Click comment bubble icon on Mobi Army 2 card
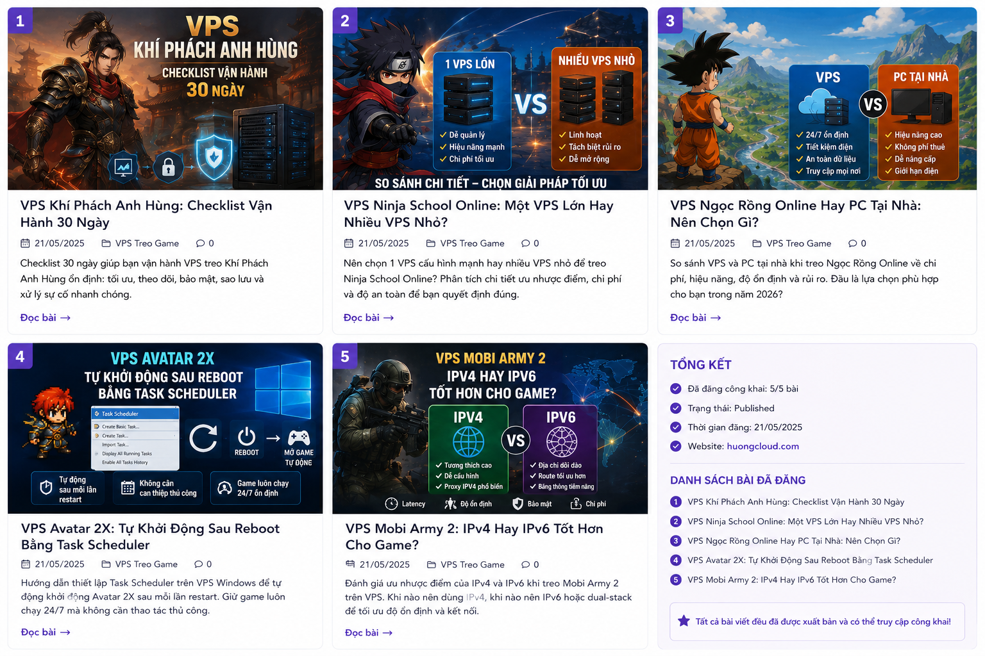This screenshot has height=656, width=985. pyautogui.click(x=526, y=564)
